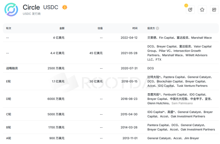Click the 时间 column header
The image size is (220, 144).
point(135,28)
